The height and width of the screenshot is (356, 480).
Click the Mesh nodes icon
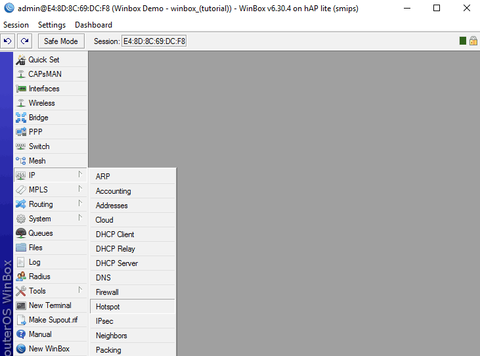[x=21, y=161]
